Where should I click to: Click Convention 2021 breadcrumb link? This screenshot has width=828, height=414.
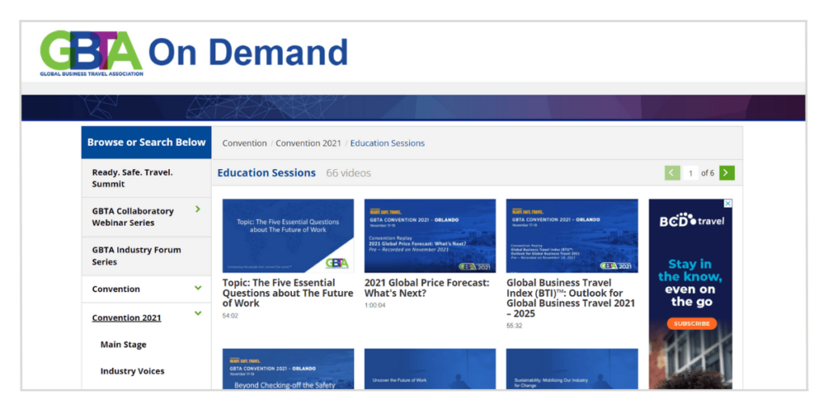click(x=308, y=143)
